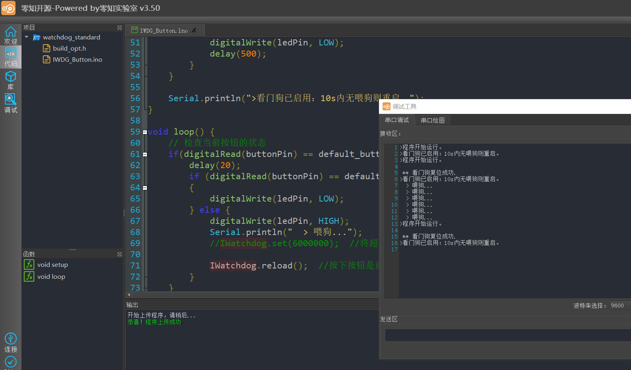Fold the if block at line 61
Viewport: 631px width, 370px height.
(x=145, y=155)
